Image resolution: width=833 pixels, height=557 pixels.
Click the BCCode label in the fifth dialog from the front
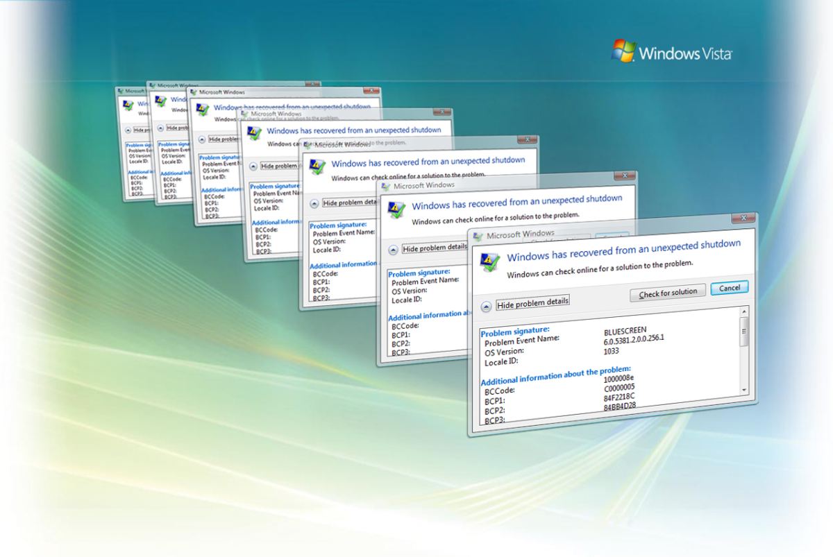[214, 196]
